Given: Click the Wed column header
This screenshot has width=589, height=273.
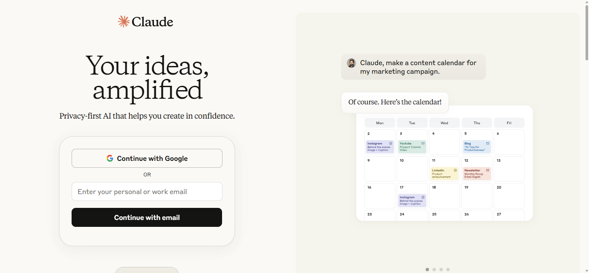Looking at the screenshot, I should click(x=444, y=123).
